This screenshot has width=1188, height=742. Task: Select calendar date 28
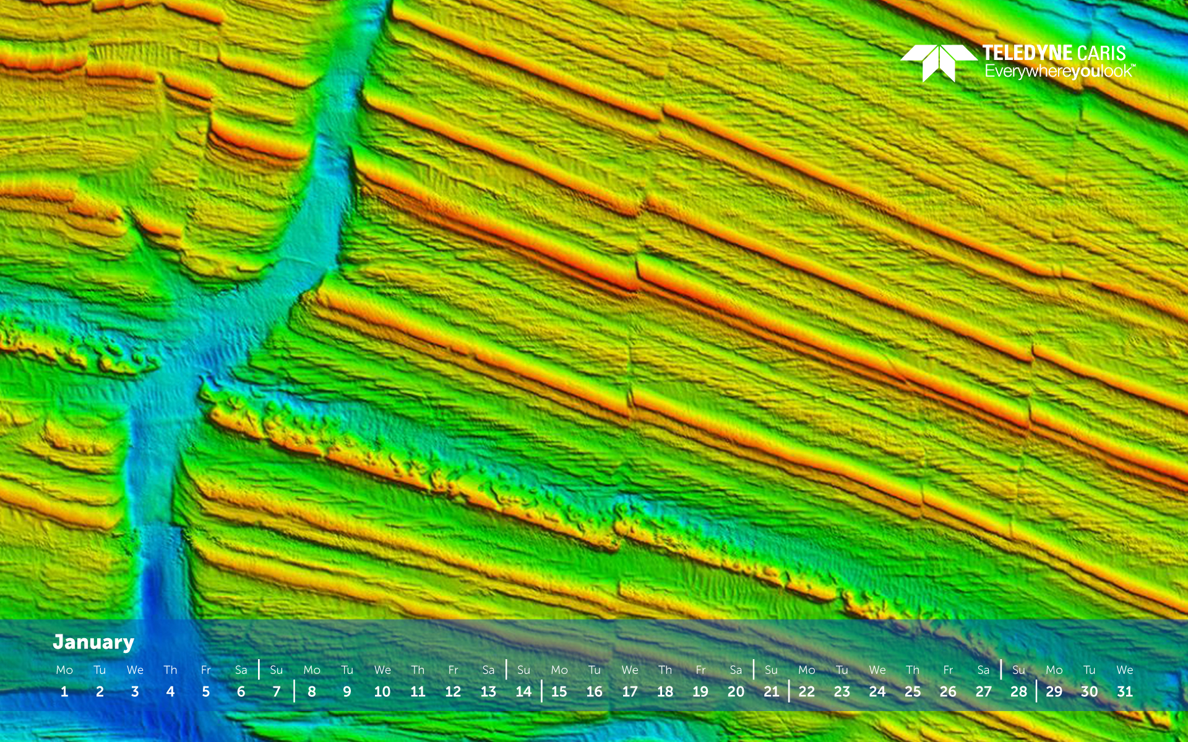tap(1018, 692)
